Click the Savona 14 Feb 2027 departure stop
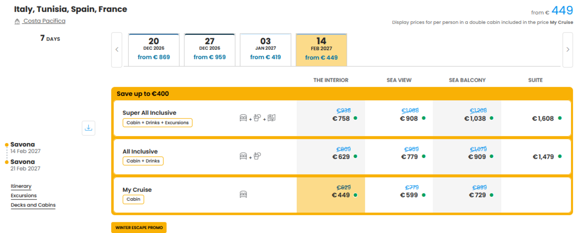This screenshot has height=233, width=577. (25, 148)
